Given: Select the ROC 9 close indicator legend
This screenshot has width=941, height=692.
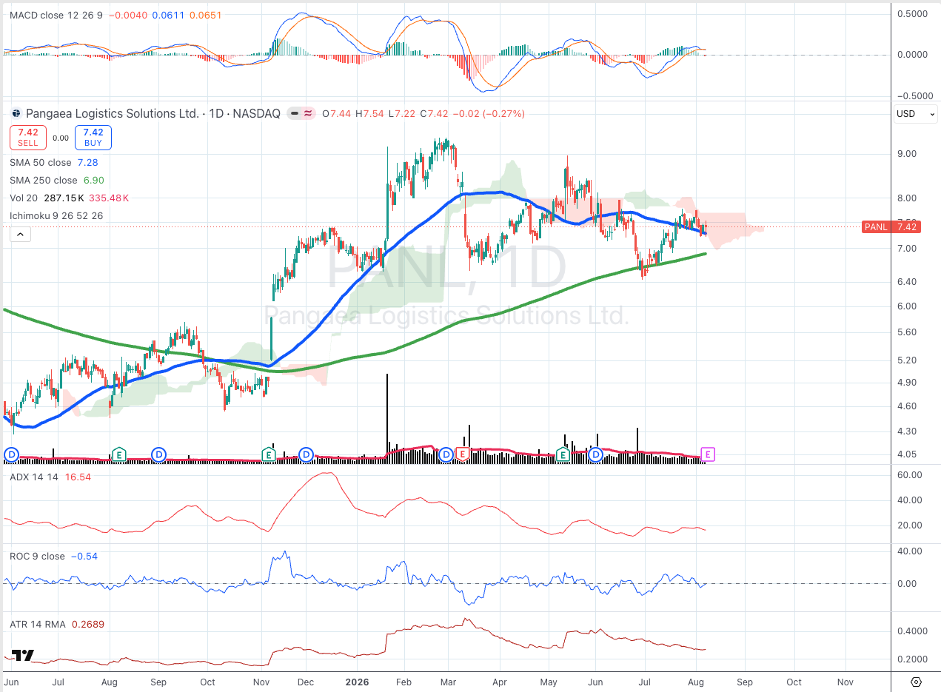Looking at the screenshot, I should point(37,557).
